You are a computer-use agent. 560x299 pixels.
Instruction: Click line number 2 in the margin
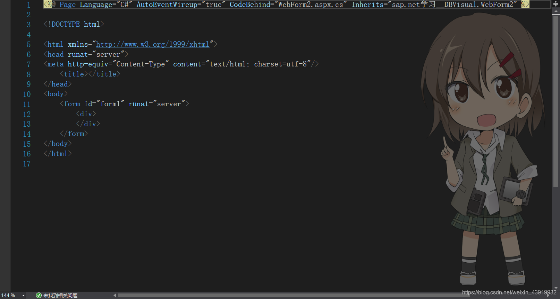click(x=28, y=15)
